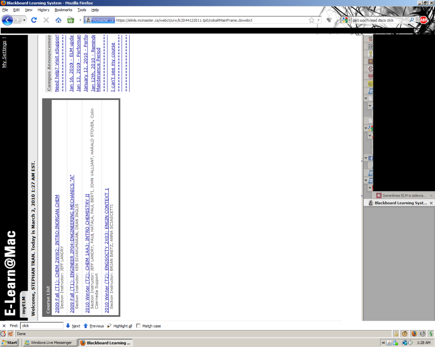
Task: Close the 'Sometimes ELM is sidewa...' tab
Action: tap(431, 196)
